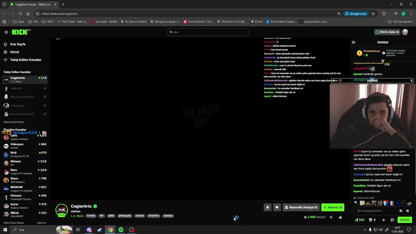Click Abonelik Hediye Et button
The width and height of the screenshot is (416, 234).
coord(301,207)
